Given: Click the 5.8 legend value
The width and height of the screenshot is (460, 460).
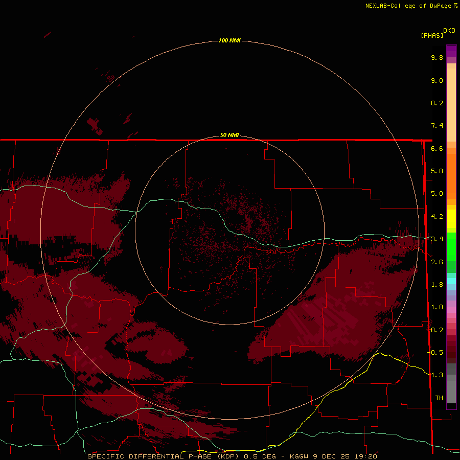Looking at the screenshot, I should pyautogui.click(x=437, y=171).
